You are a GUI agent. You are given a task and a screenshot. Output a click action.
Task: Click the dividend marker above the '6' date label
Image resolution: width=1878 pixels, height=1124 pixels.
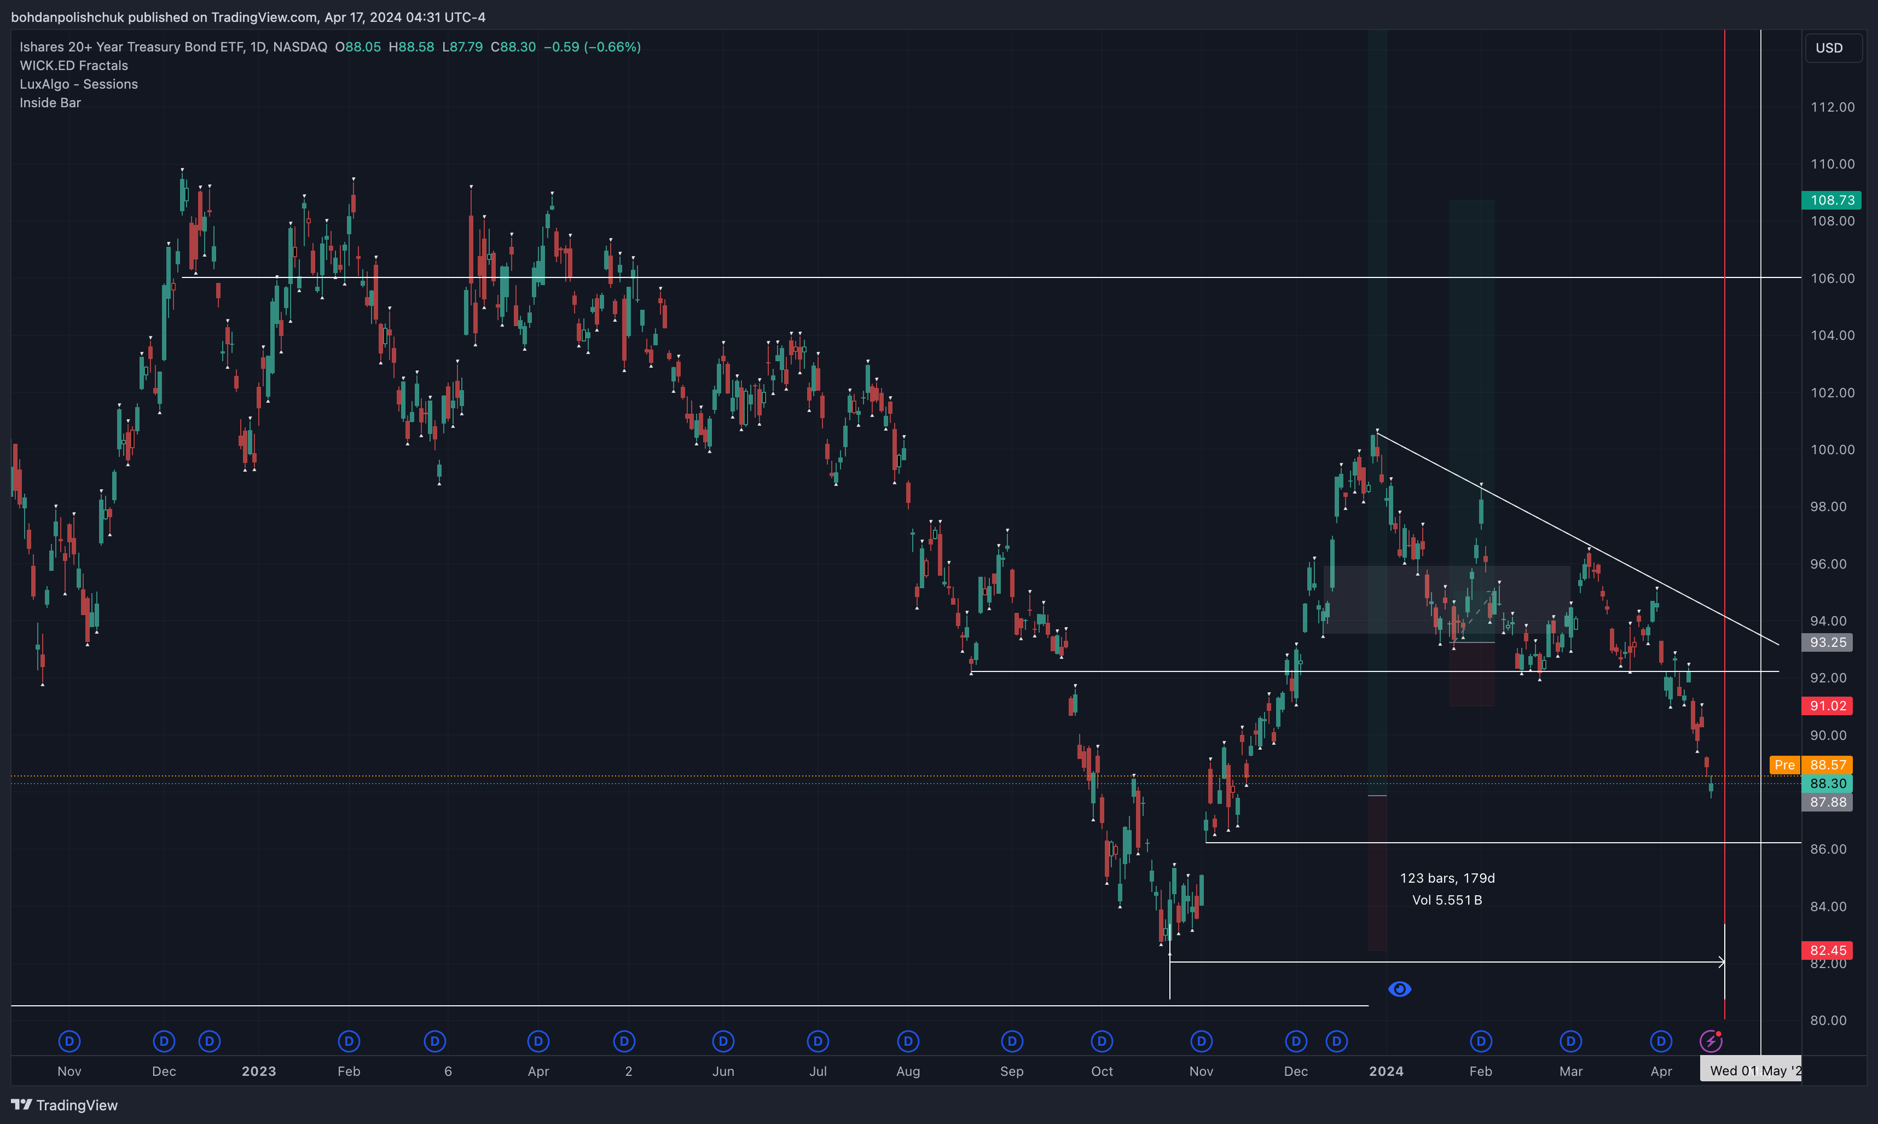(434, 1041)
